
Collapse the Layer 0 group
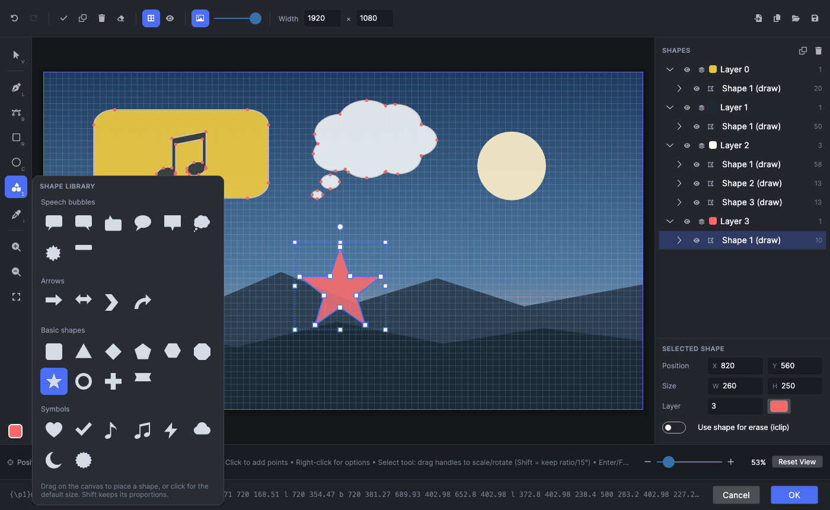tap(670, 69)
